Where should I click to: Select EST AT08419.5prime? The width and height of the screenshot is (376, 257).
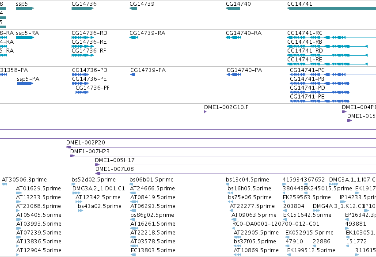(153, 197)
